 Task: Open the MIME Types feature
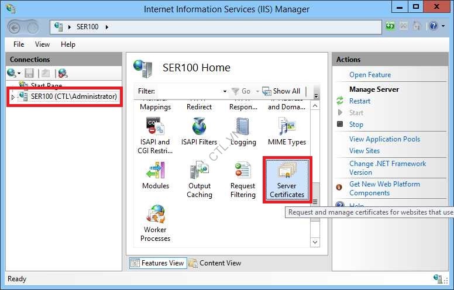[x=287, y=132]
